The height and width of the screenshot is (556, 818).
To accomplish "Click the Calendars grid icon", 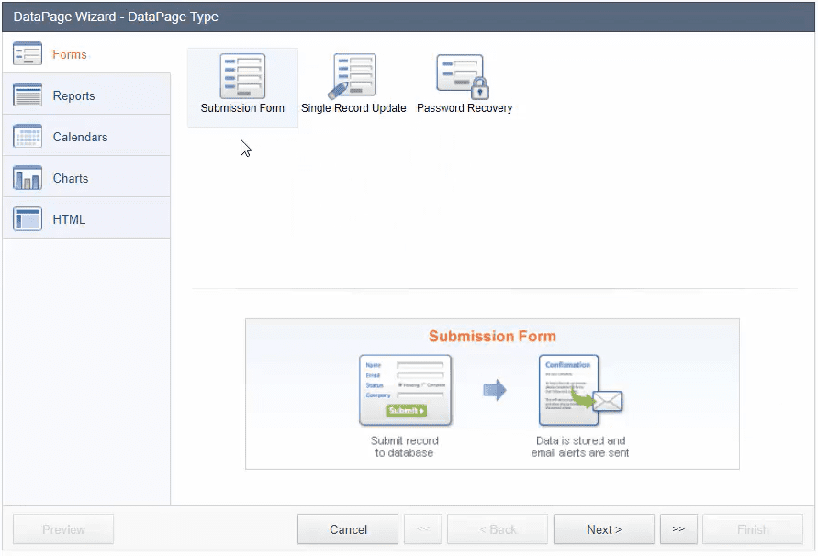I will click(x=28, y=137).
